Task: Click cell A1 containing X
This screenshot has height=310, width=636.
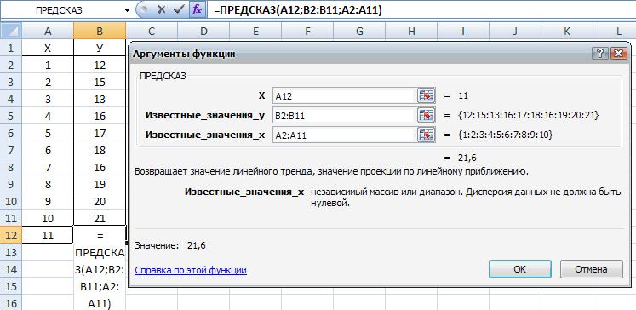Action: (x=48, y=48)
